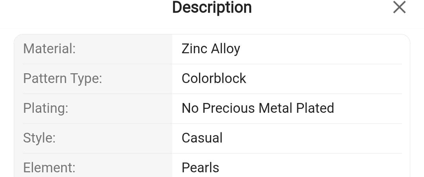The height and width of the screenshot is (177, 424).
Task: Click the Pearls element value
Action: [200, 168]
